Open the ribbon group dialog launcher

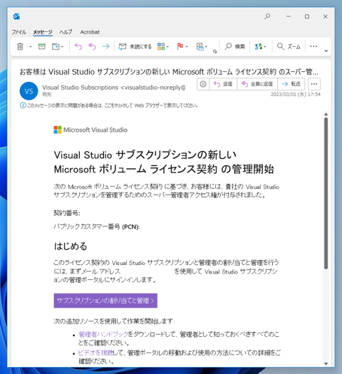(x=214, y=51)
